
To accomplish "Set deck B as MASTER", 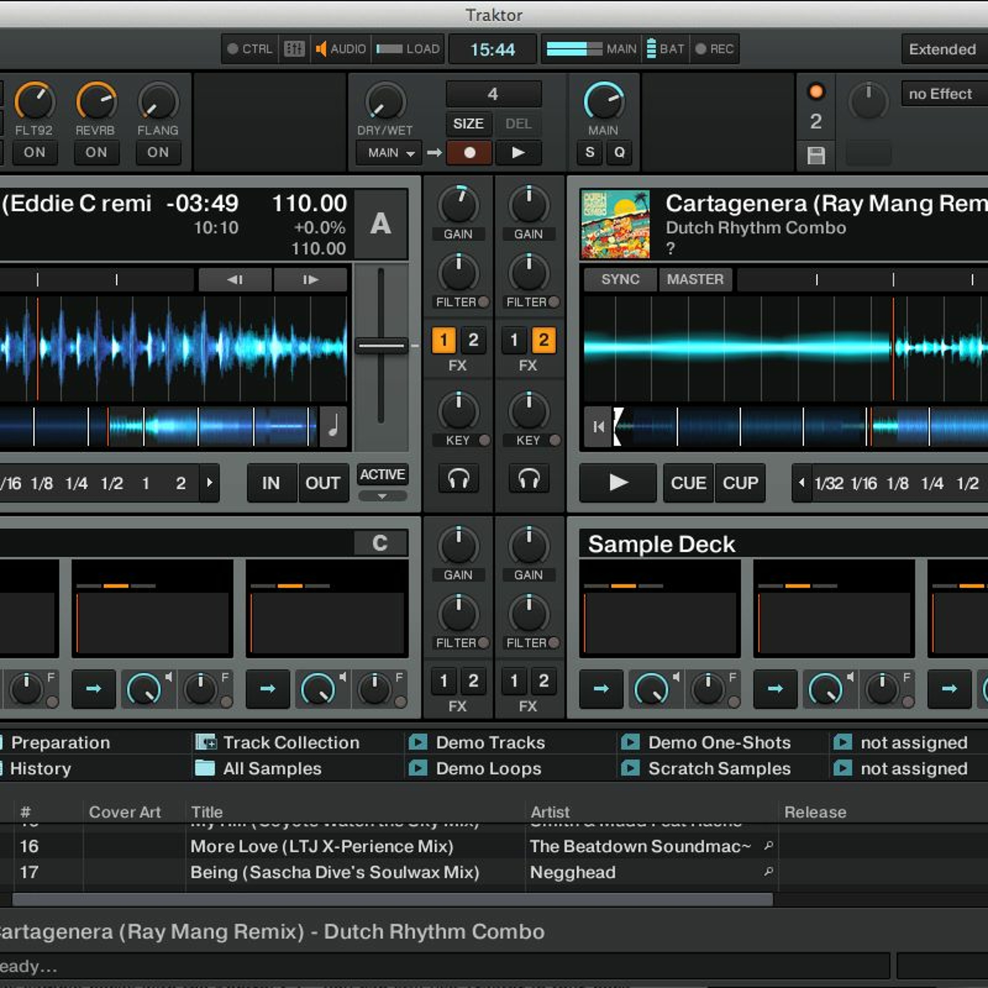I will click(696, 280).
